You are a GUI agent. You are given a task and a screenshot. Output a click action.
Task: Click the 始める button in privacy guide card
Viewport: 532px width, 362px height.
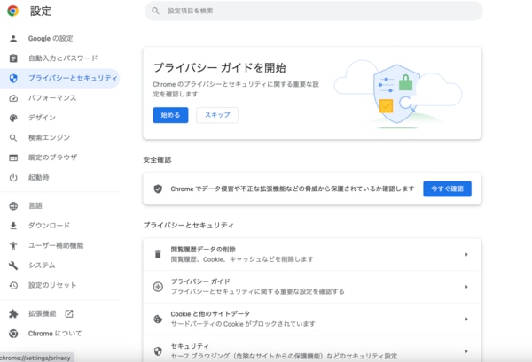coord(170,115)
